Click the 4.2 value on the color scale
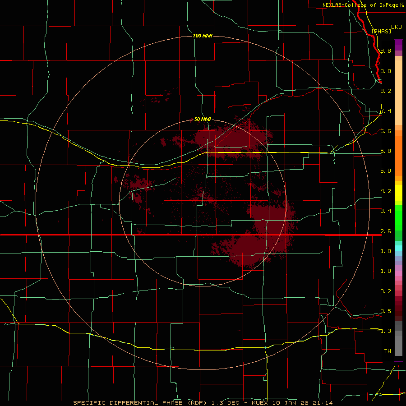The width and height of the screenshot is (406, 406). click(x=386, y=191)
